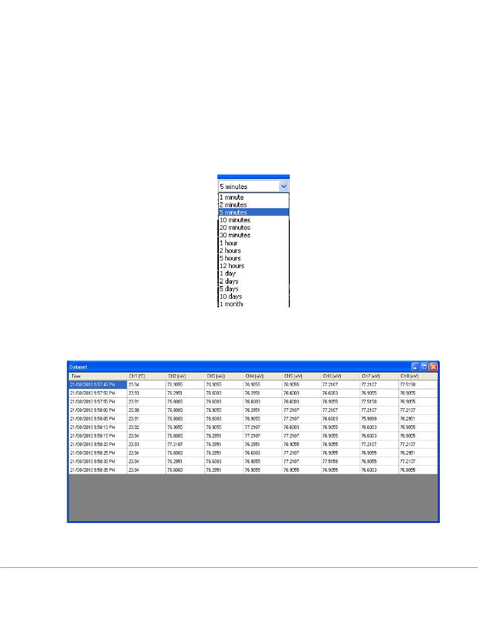
Task: Click CH8 value 77.5158 in first row
Action: (417, 384)
